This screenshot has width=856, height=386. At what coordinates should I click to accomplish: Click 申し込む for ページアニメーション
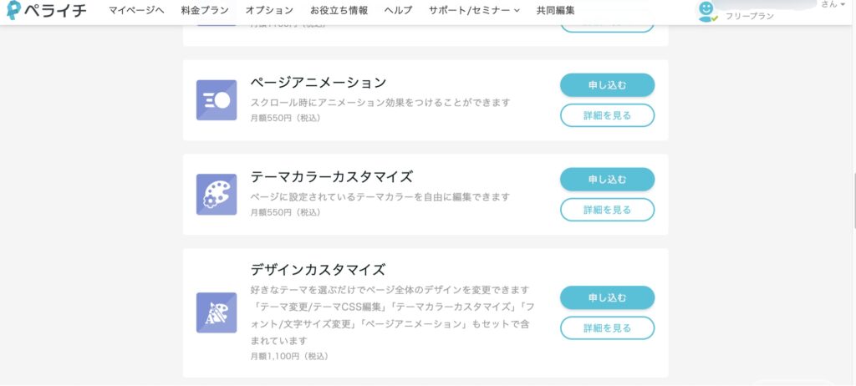[607, 85]
